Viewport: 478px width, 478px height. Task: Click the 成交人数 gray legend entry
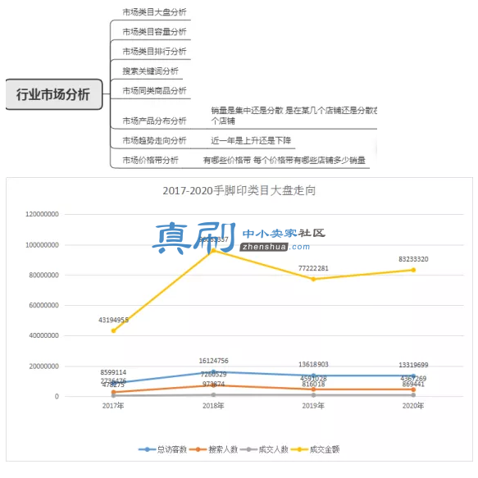coord(264,449)
